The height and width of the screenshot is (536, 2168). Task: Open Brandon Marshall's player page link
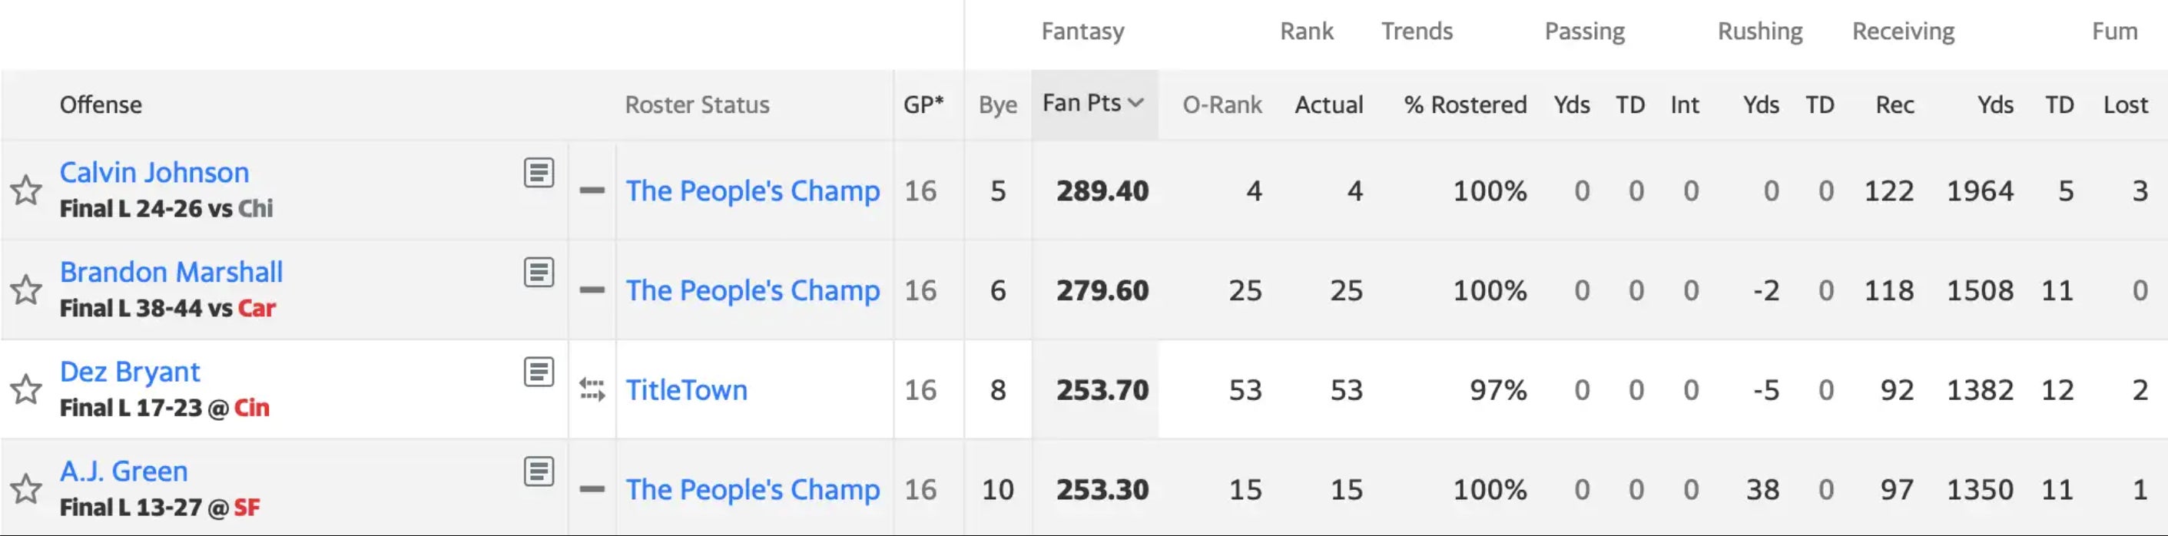click(x=171, y=272)
